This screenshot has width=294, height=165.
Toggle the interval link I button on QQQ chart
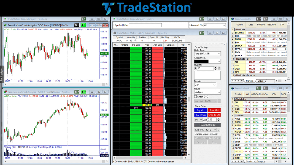click(83, 25)
